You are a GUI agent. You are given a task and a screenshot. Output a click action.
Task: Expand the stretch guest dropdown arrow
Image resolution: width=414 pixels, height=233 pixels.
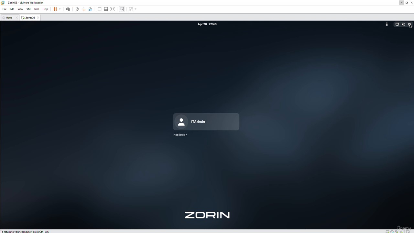(x=136, y=9)
